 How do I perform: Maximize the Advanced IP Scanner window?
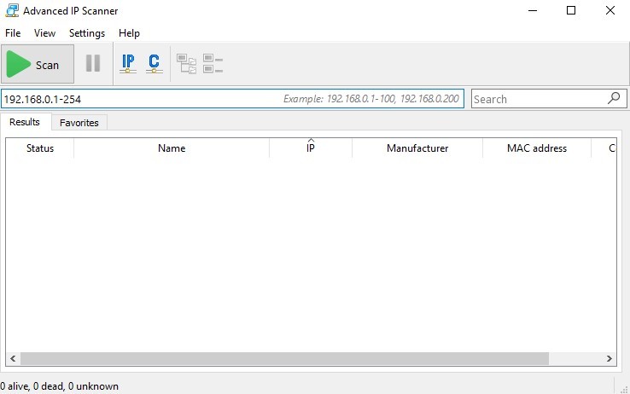click(x=571, y=11)
